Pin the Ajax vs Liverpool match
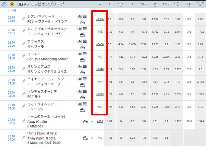This screenshot has width=206, height=146. tap(23, 44)
